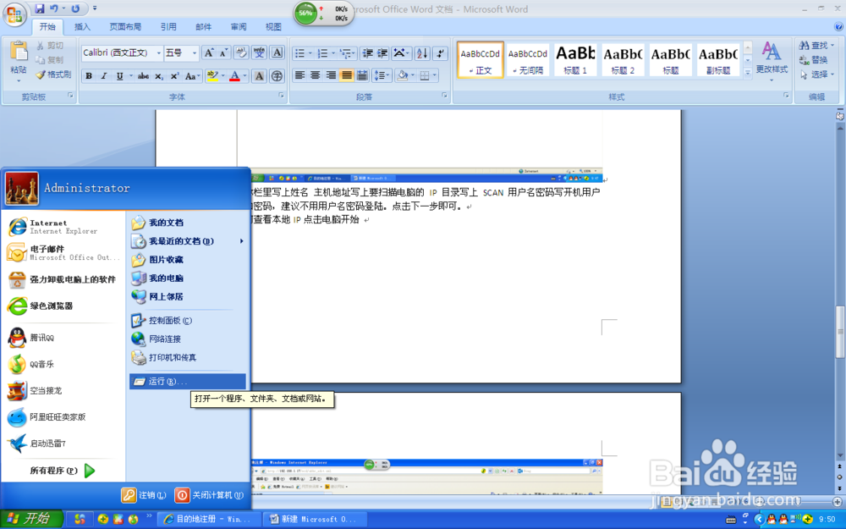Image resolution: width=846 pixels, height=529 pixels.
Task: Select Format Painter tool
Action: [53, 74]
